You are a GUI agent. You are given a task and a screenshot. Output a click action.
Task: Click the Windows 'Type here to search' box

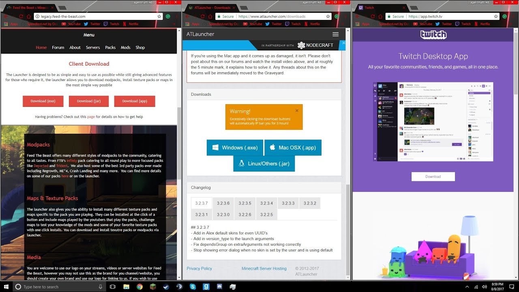pyautogui.click(x=59, y=287)
